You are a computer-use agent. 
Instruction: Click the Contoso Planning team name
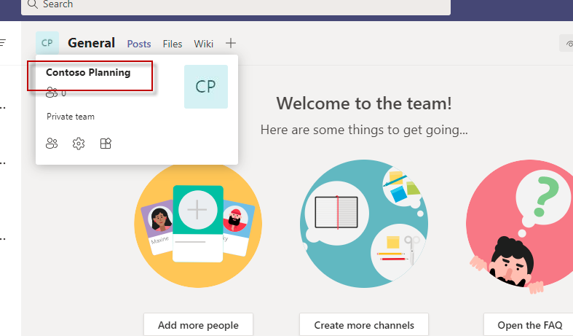point(88,72)
